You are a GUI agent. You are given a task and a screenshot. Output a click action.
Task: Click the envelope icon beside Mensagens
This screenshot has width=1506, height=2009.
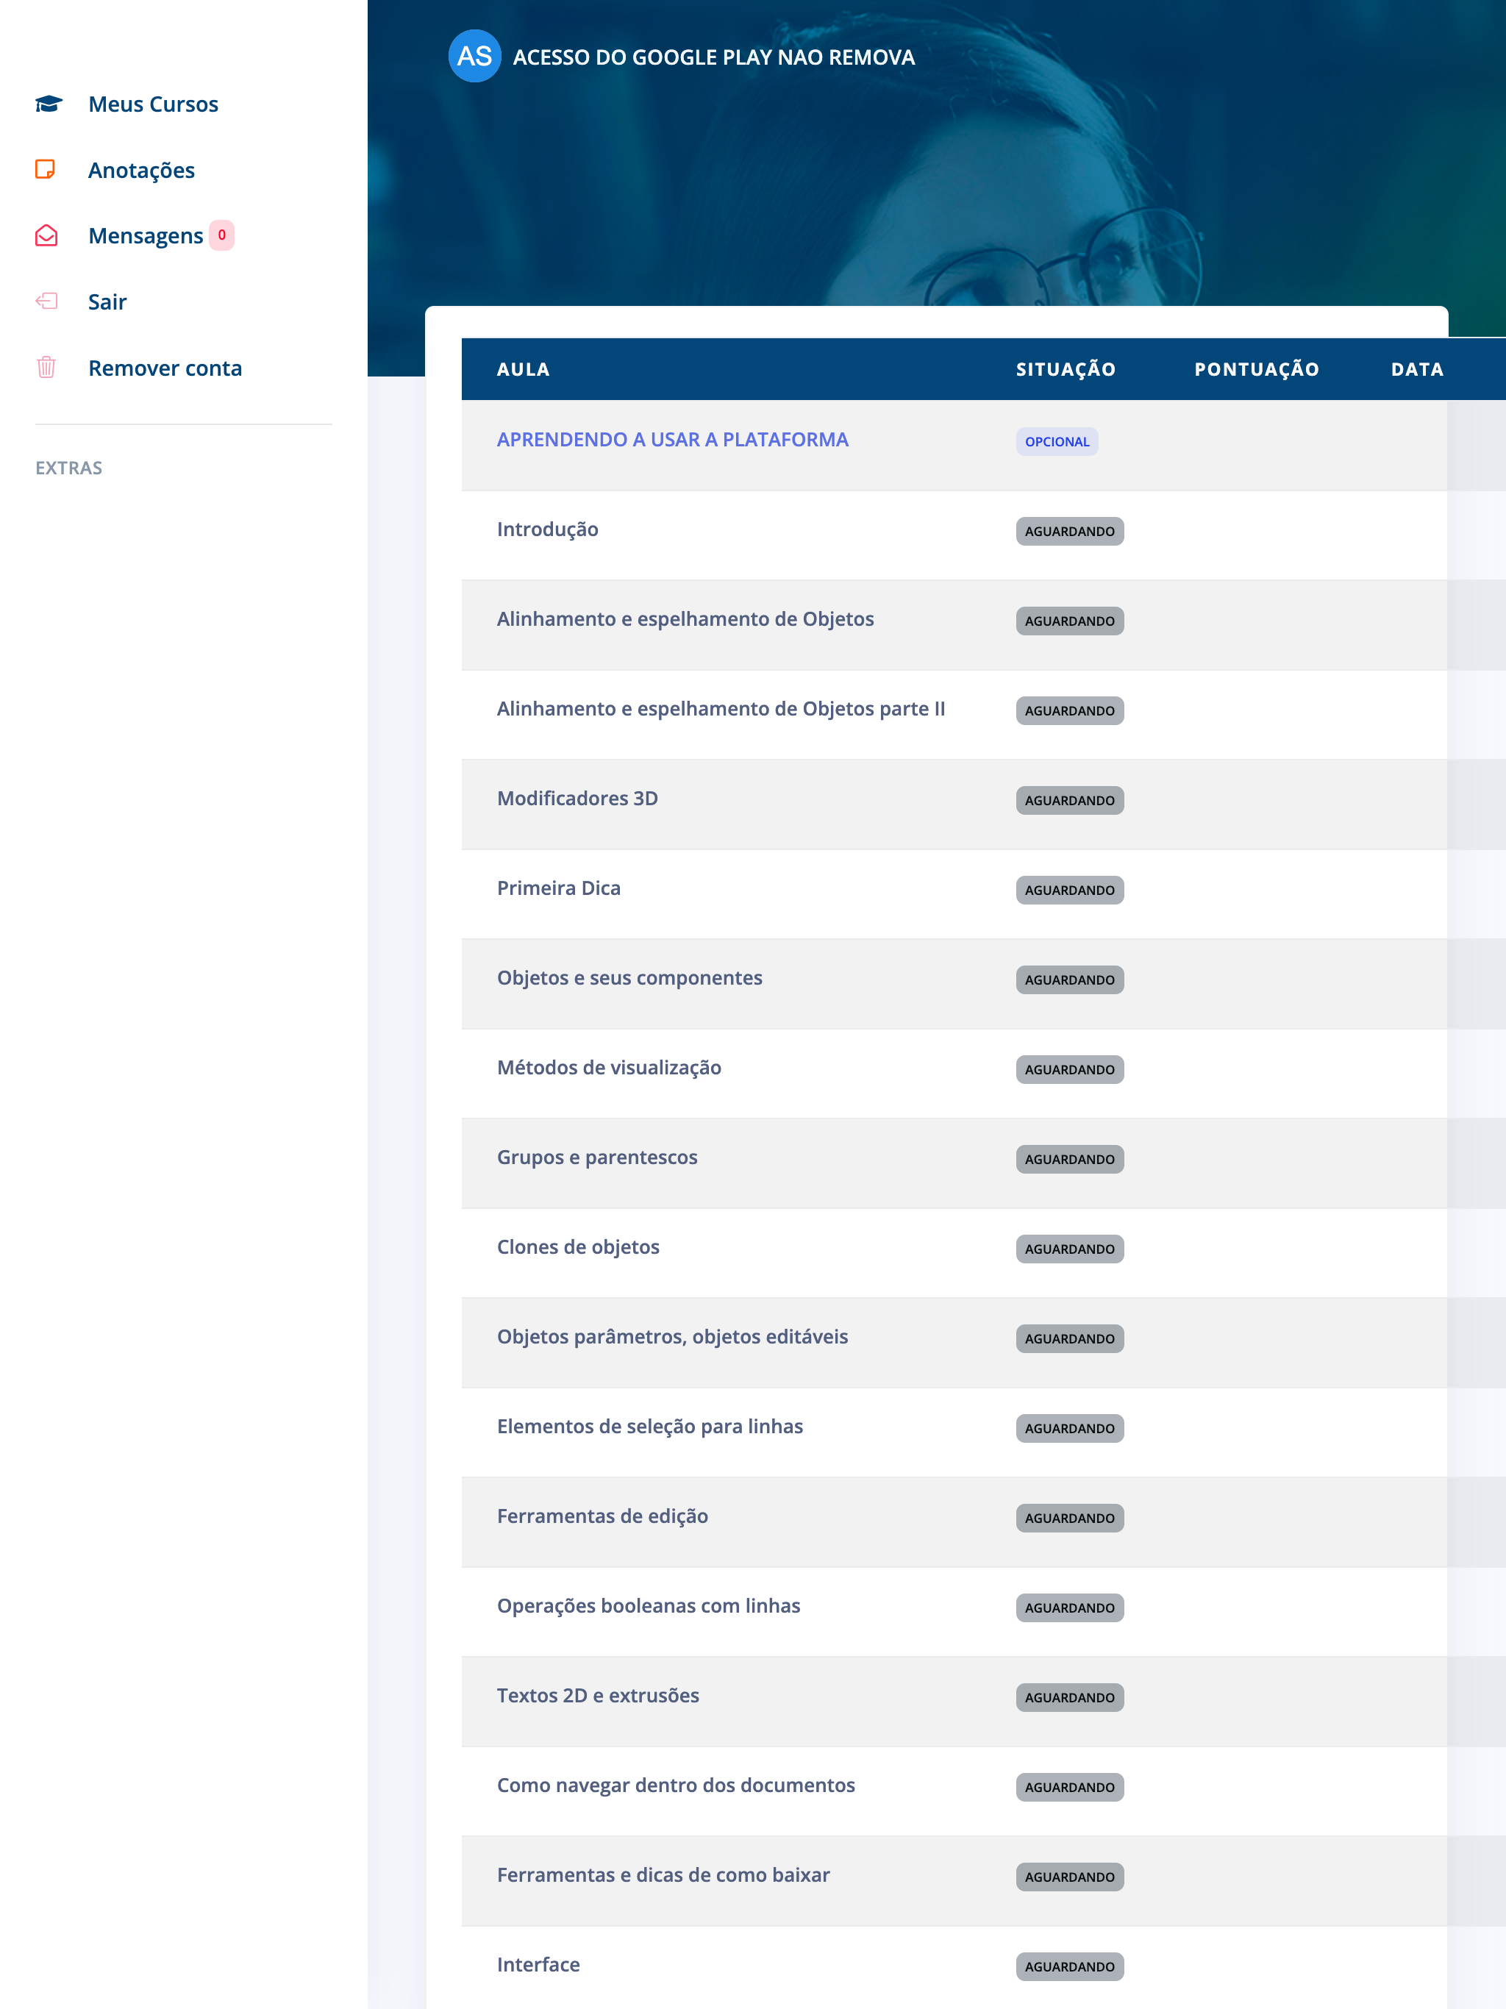click(46, 236)
